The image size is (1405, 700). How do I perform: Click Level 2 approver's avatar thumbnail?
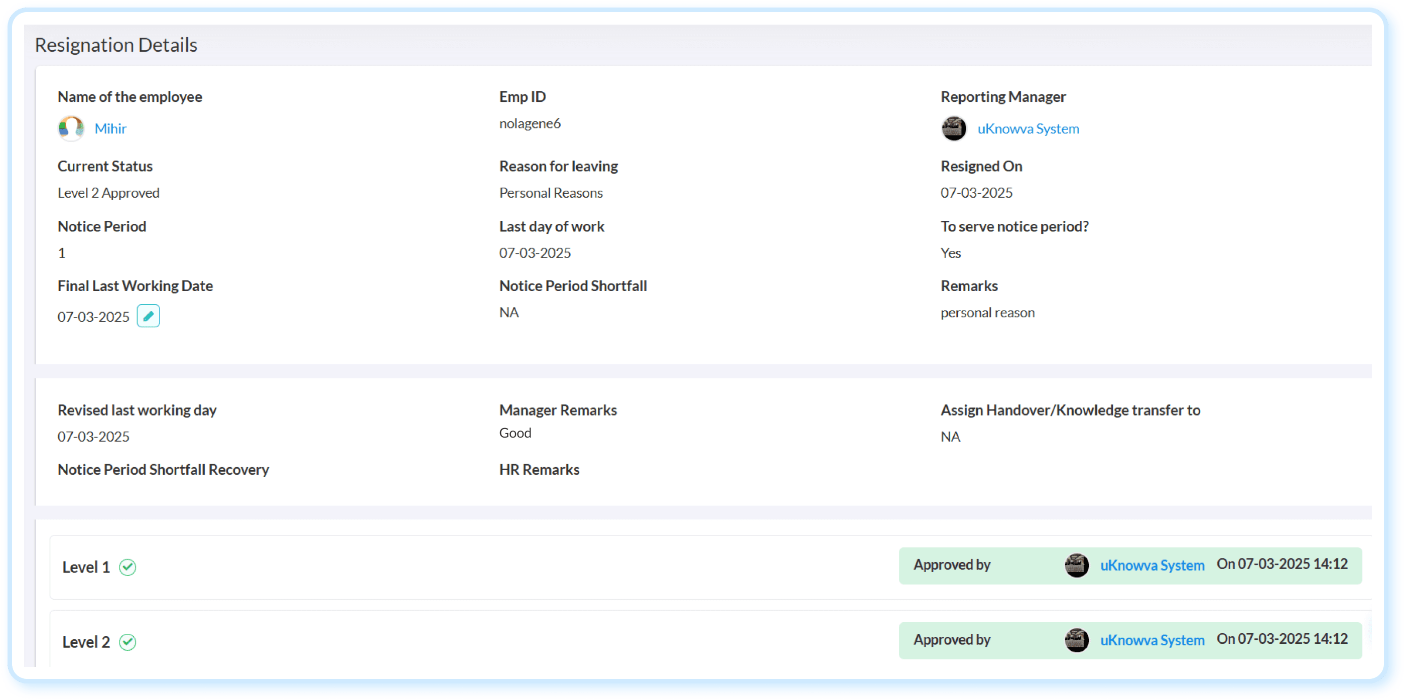coord(1077,640)
